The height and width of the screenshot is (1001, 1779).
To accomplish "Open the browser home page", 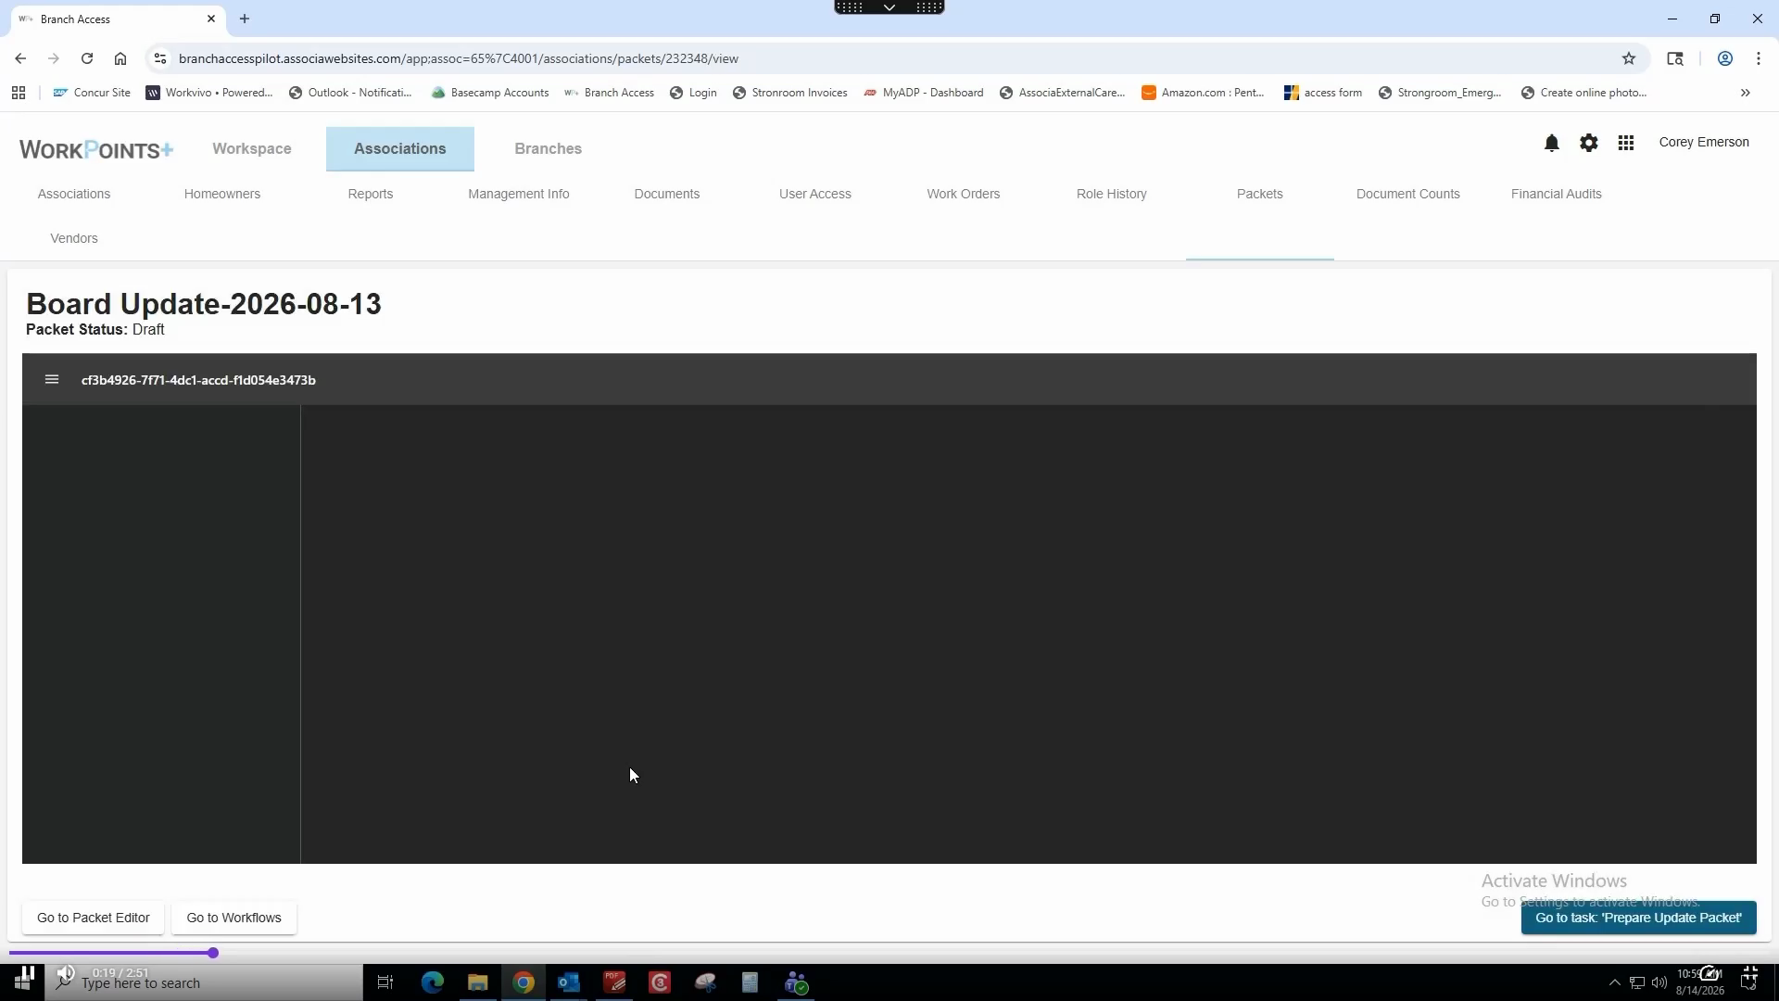I will tap(120, 58).
